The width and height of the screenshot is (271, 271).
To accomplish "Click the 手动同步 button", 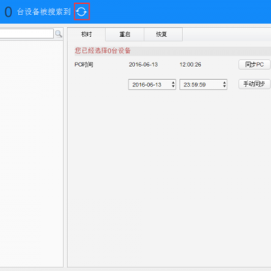I will pos(254,84).
